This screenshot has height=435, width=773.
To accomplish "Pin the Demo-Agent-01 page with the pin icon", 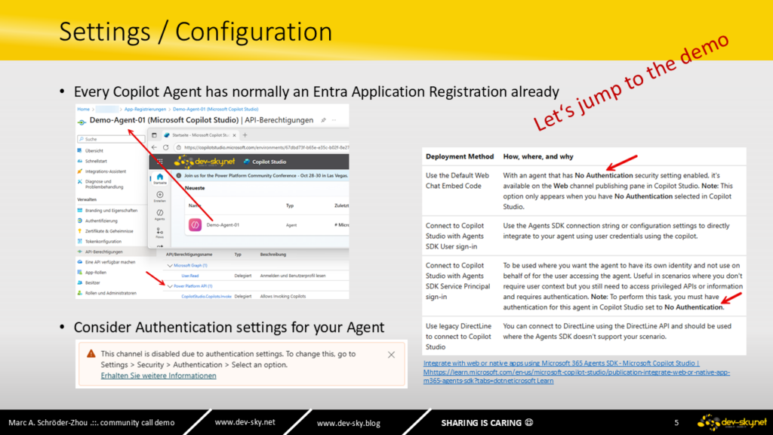I will tap(323, 120).
